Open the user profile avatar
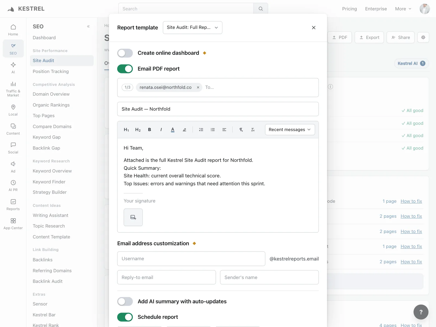The width and height of the screenshot is (436, 327). click(425, 9)
